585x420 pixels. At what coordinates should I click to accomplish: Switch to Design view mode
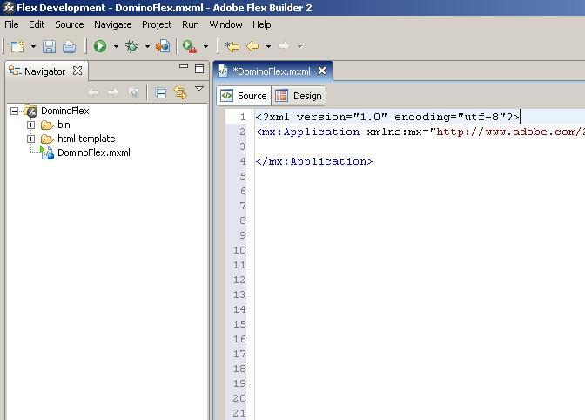pyautogui.click(x=299, y=96)
